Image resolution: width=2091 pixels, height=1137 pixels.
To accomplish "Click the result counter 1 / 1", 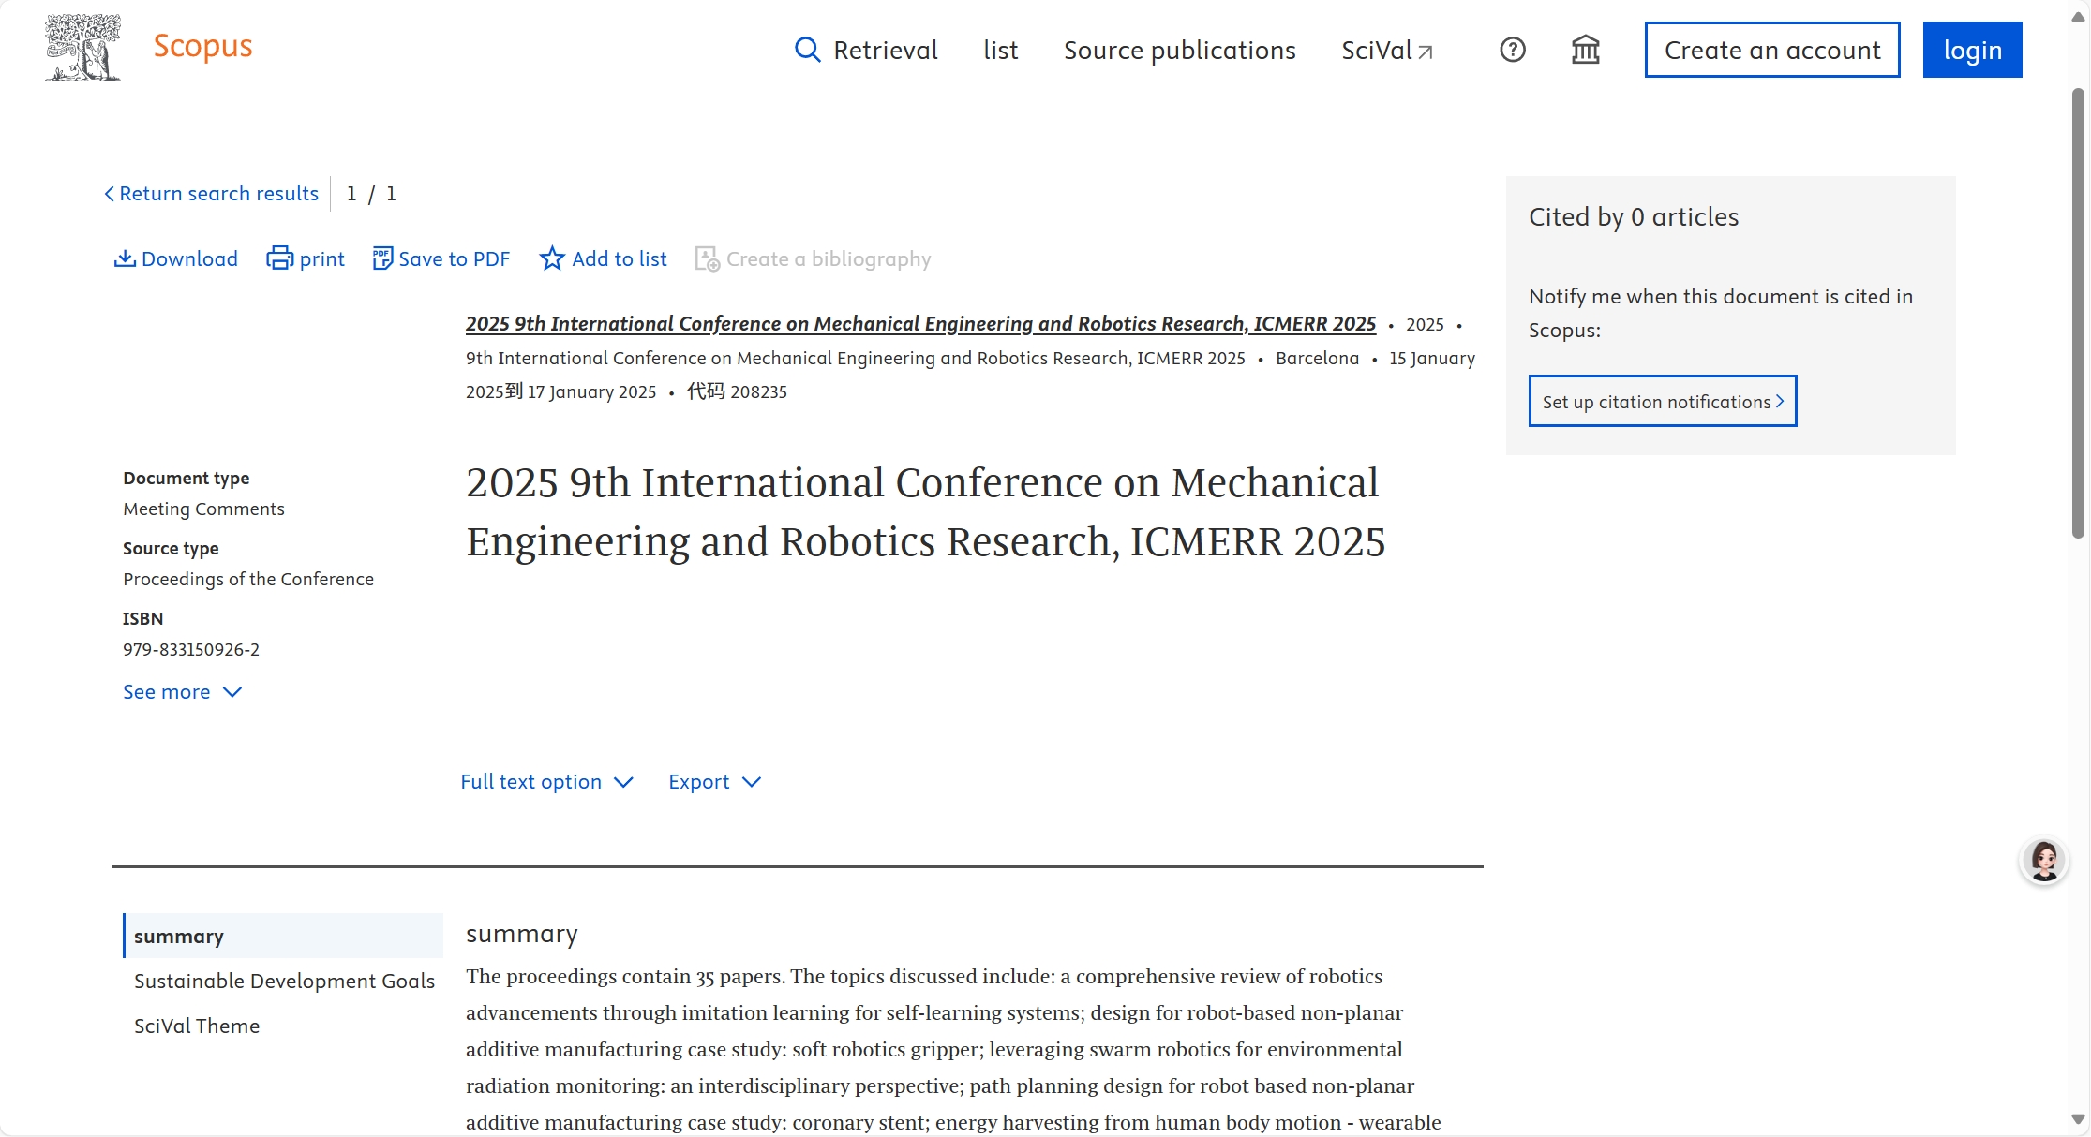I will point(371,193).
